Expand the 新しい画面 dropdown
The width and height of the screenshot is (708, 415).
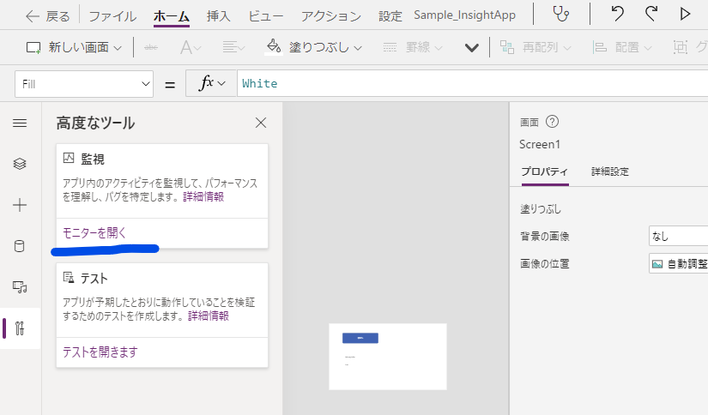tap(75, 47)
